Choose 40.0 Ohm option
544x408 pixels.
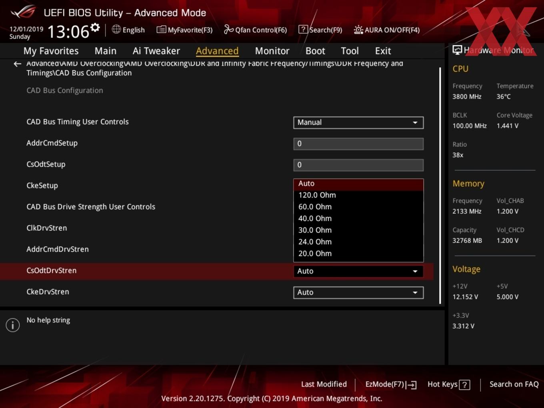tap(358, 218)
